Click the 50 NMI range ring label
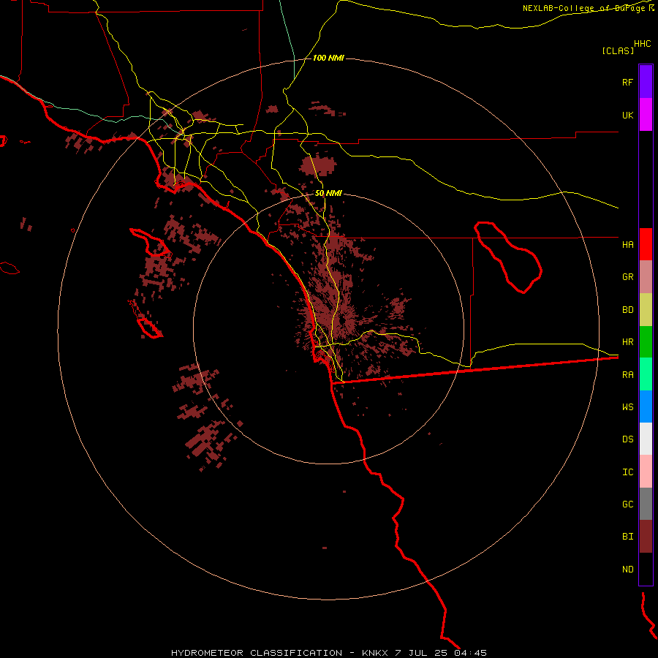658x658 pixels. pos(328,193)
